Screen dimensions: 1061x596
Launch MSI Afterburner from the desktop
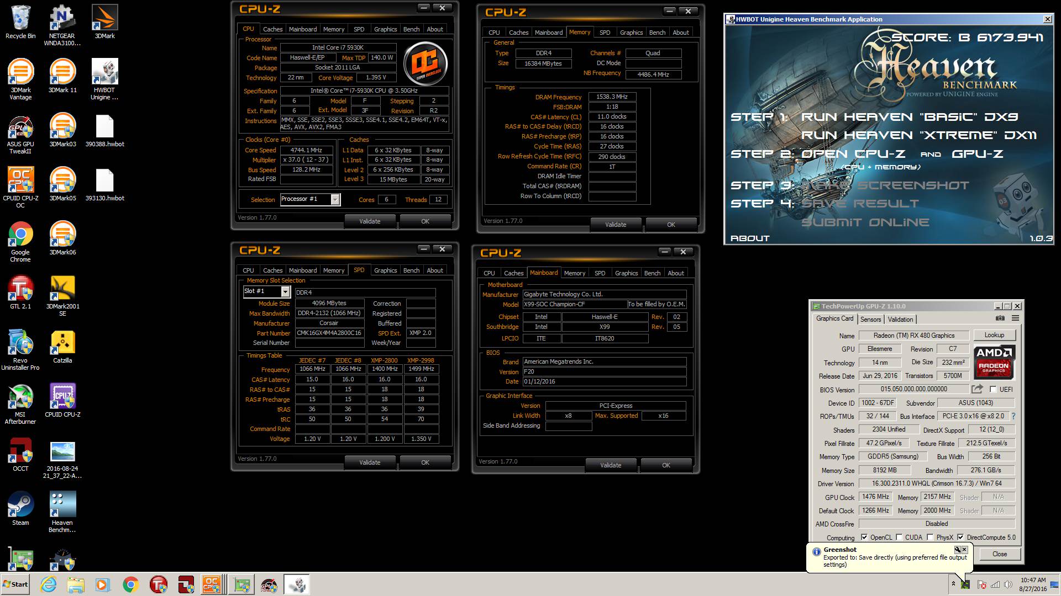click(x=20, y=404)
